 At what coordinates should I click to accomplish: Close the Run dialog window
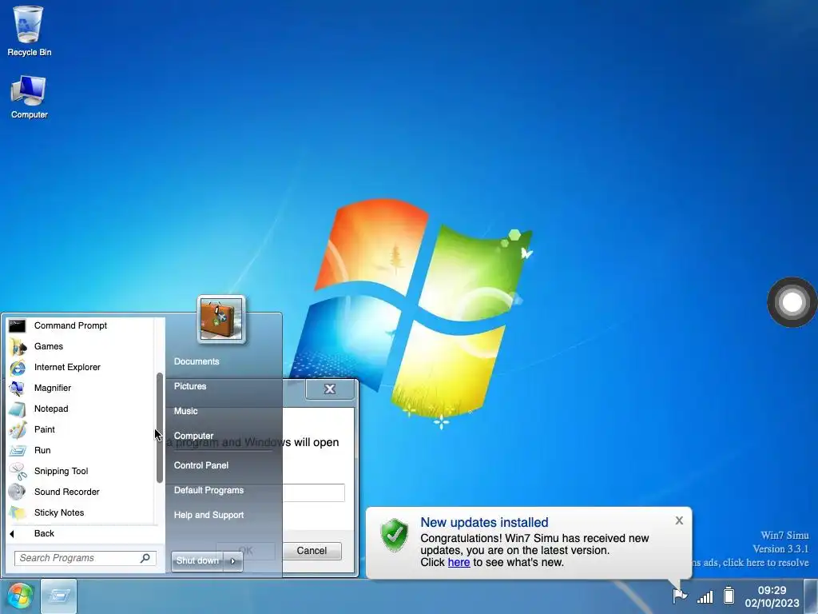pos(330,389)
